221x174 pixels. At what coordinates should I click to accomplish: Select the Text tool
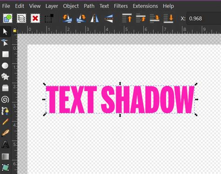point(5,144)
